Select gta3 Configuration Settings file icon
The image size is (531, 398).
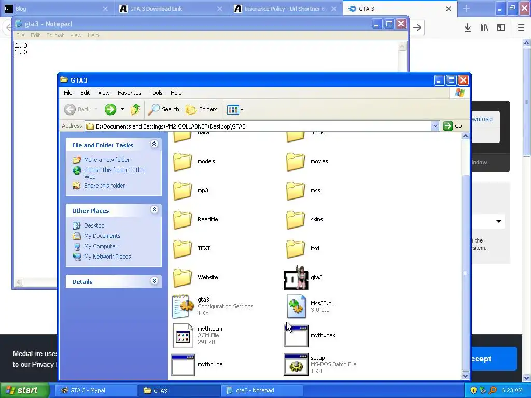(x=183, y=307)
